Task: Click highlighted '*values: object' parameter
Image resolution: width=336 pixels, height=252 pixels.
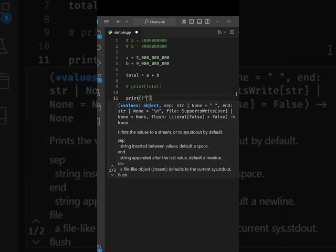Action: coord(140,106)
